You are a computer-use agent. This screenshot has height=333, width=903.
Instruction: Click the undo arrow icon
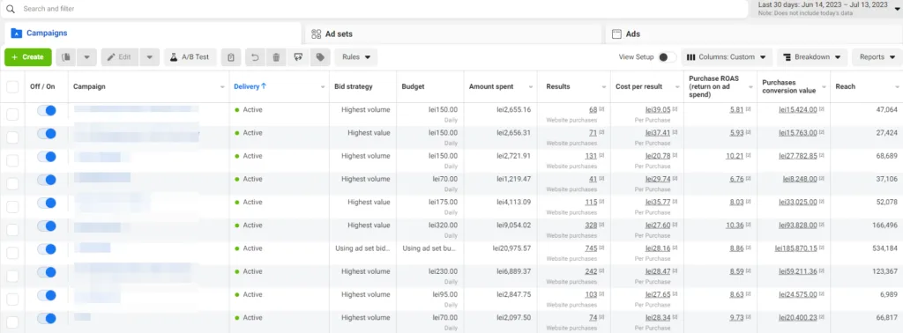[x=255, y=57]
